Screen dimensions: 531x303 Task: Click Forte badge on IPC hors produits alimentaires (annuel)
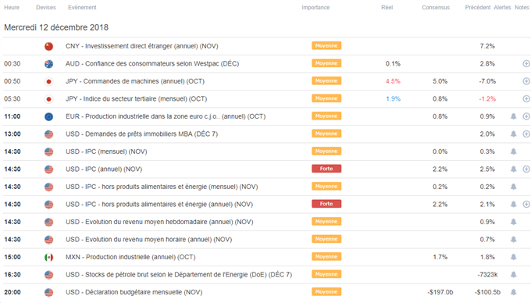pos(326,204)
